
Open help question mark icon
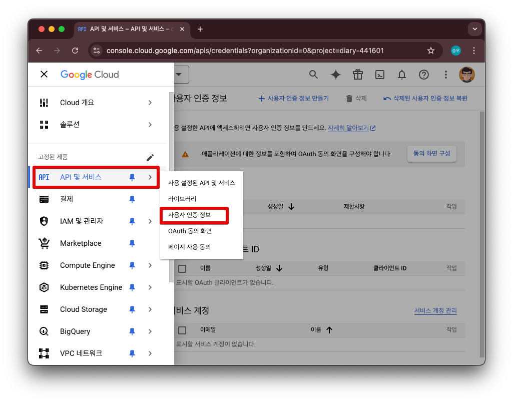(x=424, y=75)
